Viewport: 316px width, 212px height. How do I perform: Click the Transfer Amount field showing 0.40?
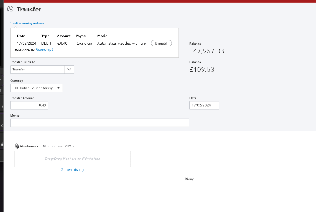point(29,105)
